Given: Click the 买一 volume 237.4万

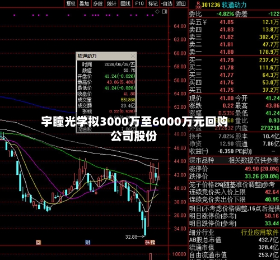Looking at the screenshot, I should click(x=269, y=61).
